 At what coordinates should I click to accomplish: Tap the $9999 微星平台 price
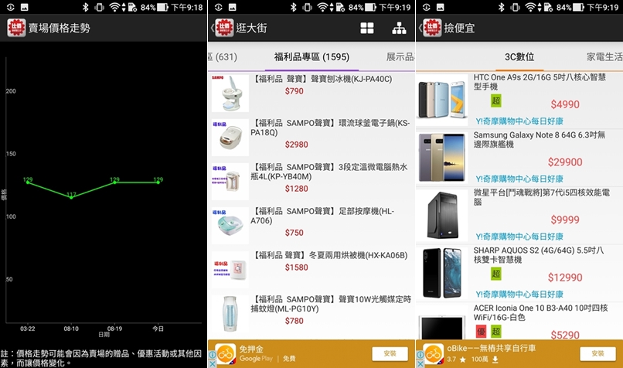pyautogui.click(x=565, y=220)
